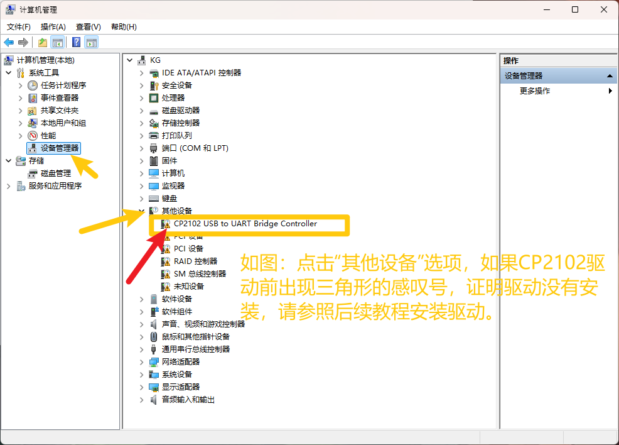
Task: Click the blue Help question-mark icon
Action: (77, 42)
